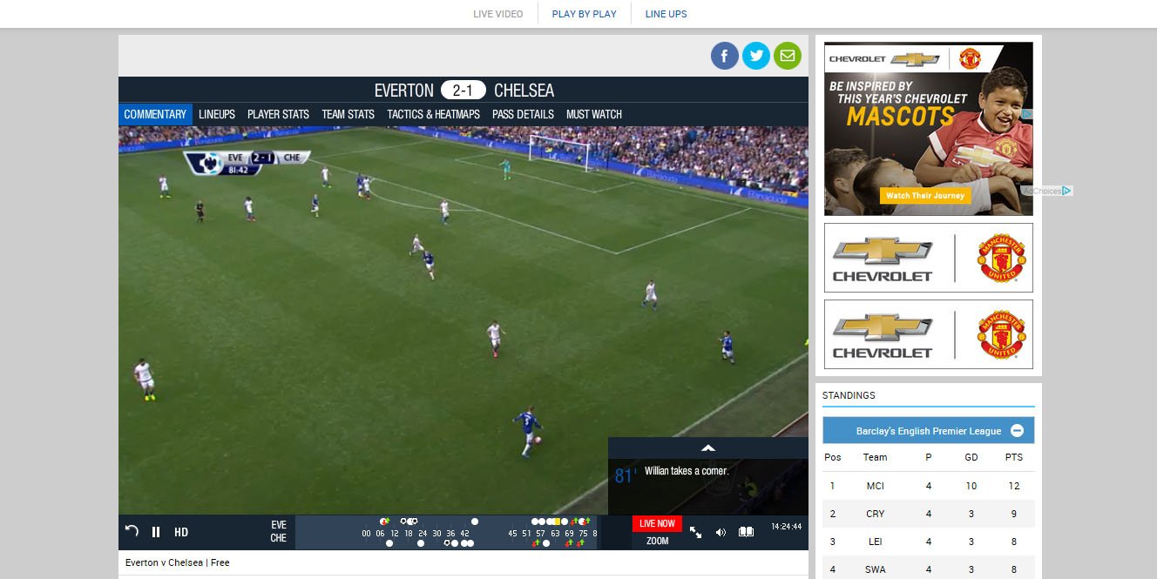Open the LINEUPS tab
The width and height of the screenshot is (1157, 579).
(x=217, y=114)
